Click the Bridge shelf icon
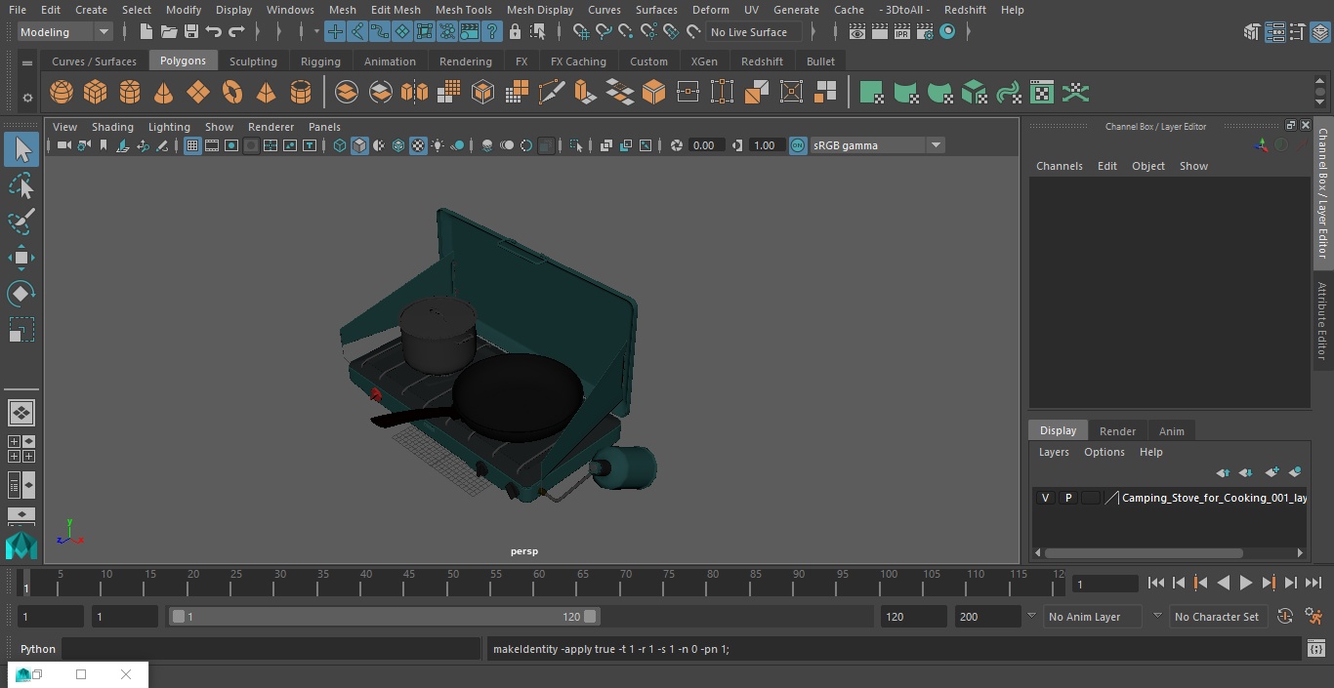The width and height of the screenshot is (1334, 688). pos(619,93)
